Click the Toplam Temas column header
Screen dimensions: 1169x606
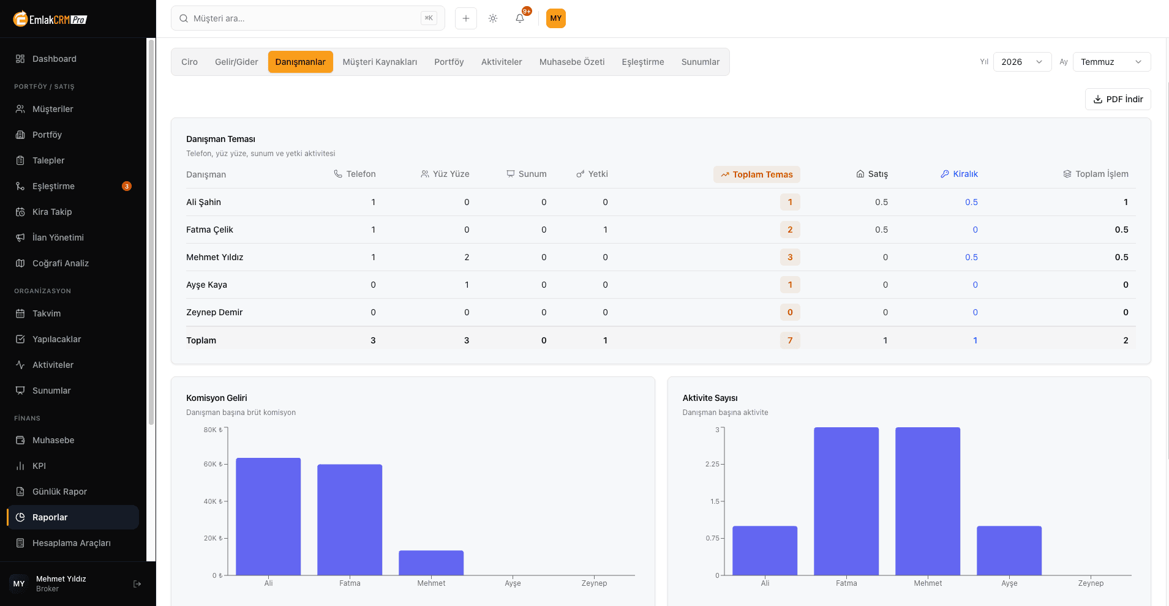pos(756,174)
